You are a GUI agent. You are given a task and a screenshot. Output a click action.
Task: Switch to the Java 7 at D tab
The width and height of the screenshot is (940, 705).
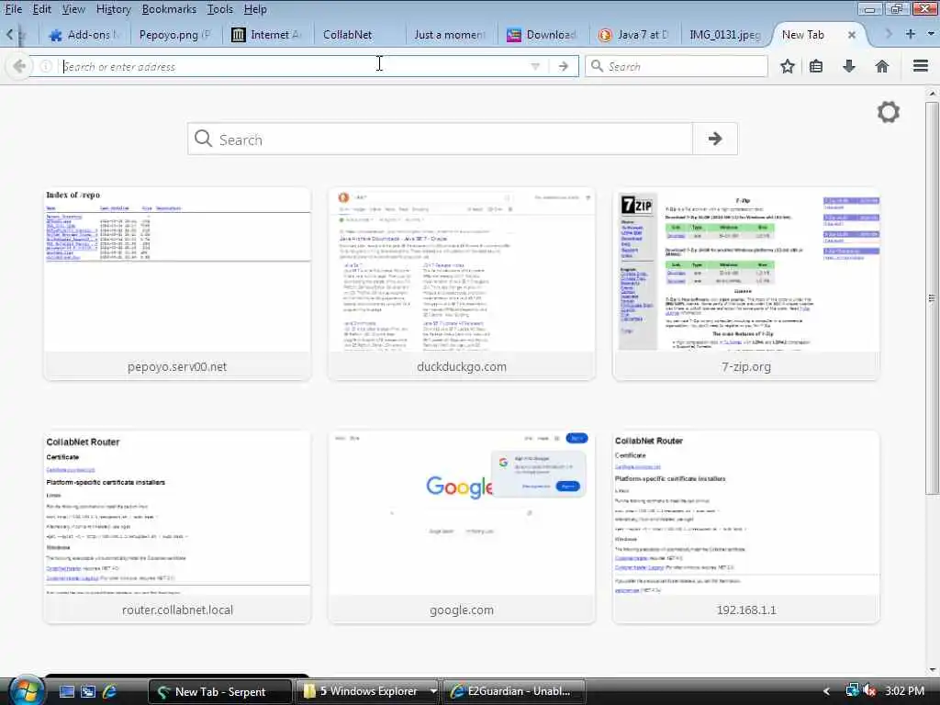coord(633,35)
